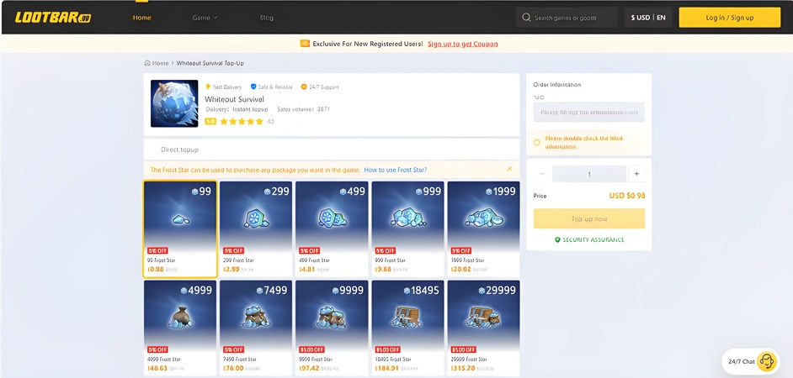Click the Sign up to get Coupon link
The width and height of the screenshot is (793, 378).
click(x=462, y=44)
